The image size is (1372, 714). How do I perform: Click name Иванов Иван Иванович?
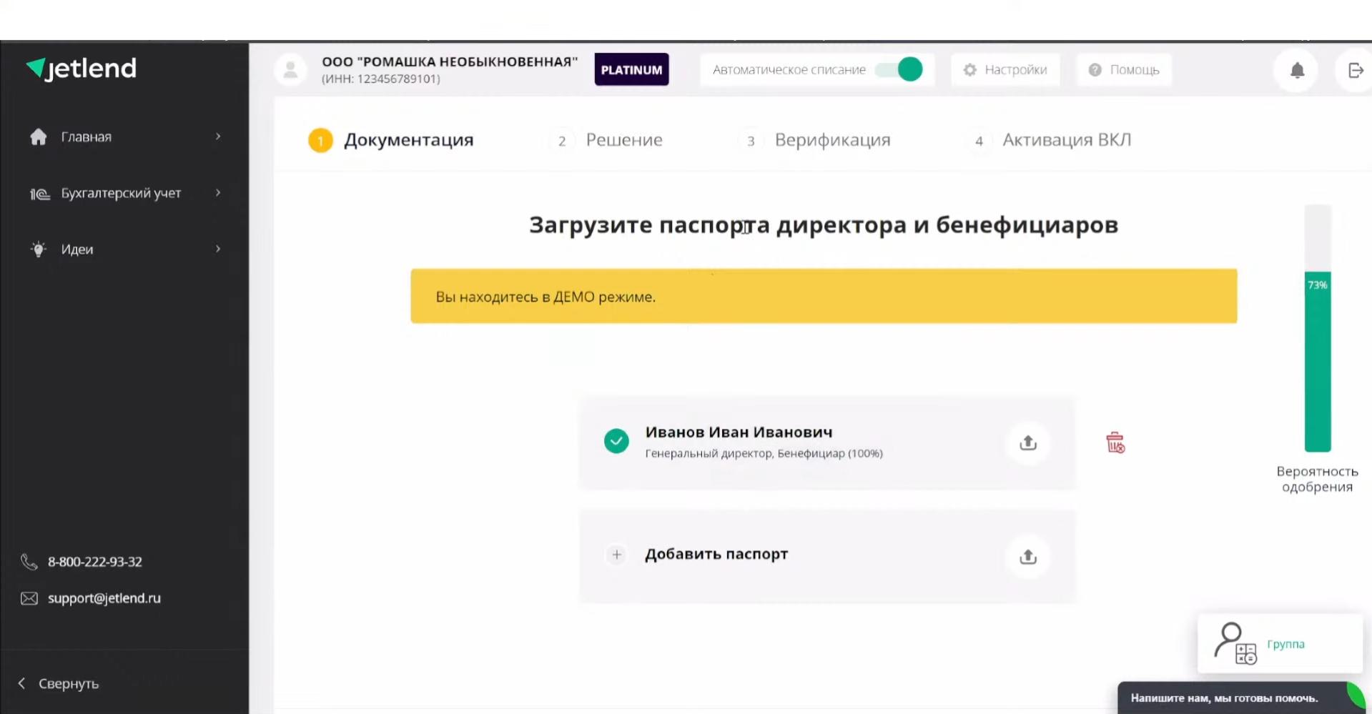739,432
